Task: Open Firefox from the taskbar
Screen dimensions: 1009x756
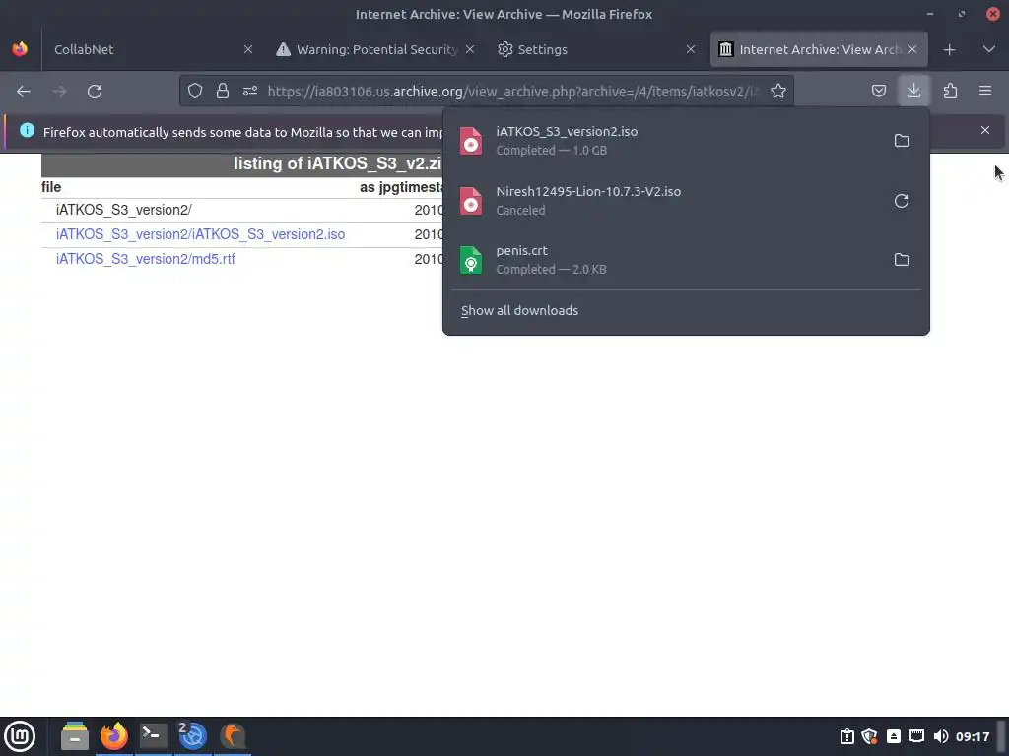Action: point(114,736)
